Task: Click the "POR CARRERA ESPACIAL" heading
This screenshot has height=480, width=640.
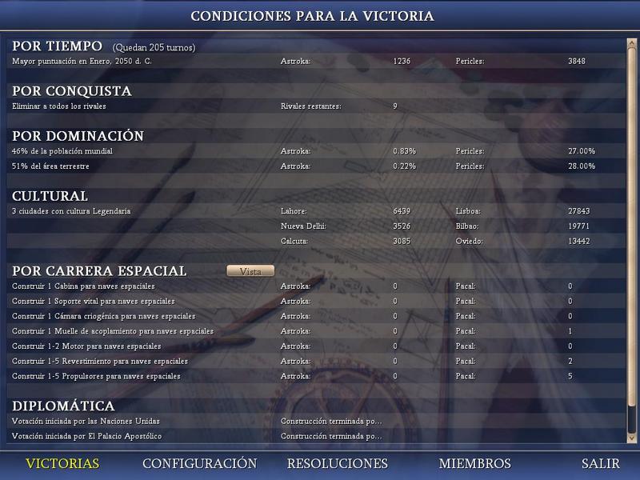Action: pos(99,271)
